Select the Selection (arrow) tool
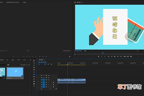 point(34,61)
